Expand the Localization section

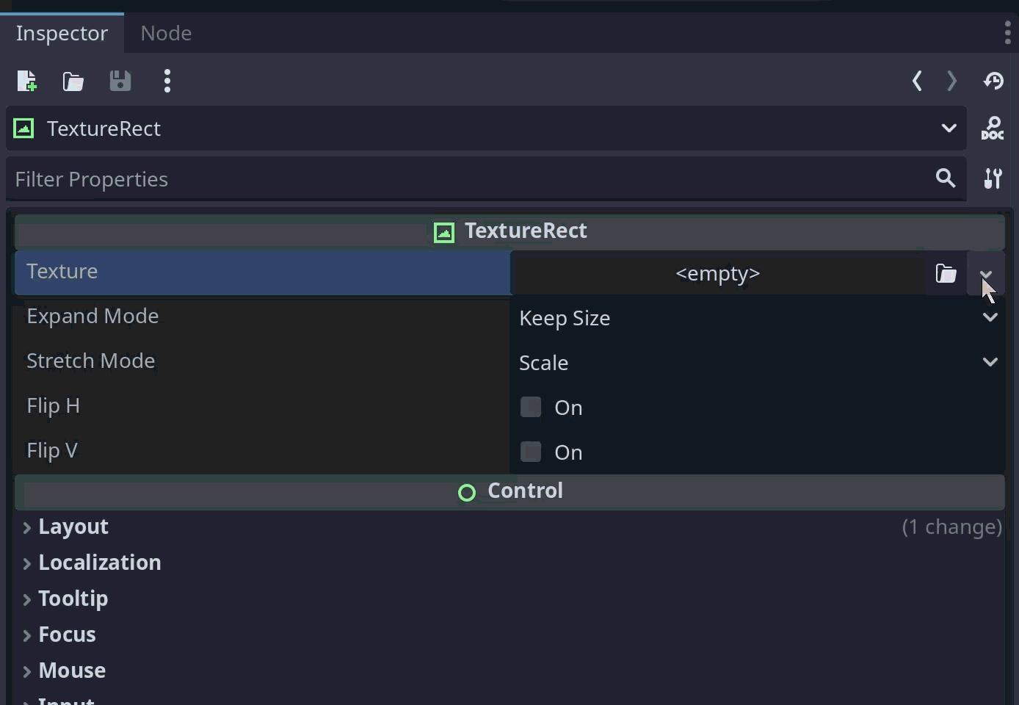[99, 563]
